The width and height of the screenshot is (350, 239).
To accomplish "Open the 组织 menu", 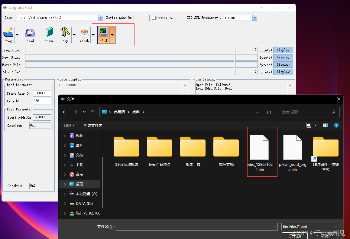I will tap(69, 126).
